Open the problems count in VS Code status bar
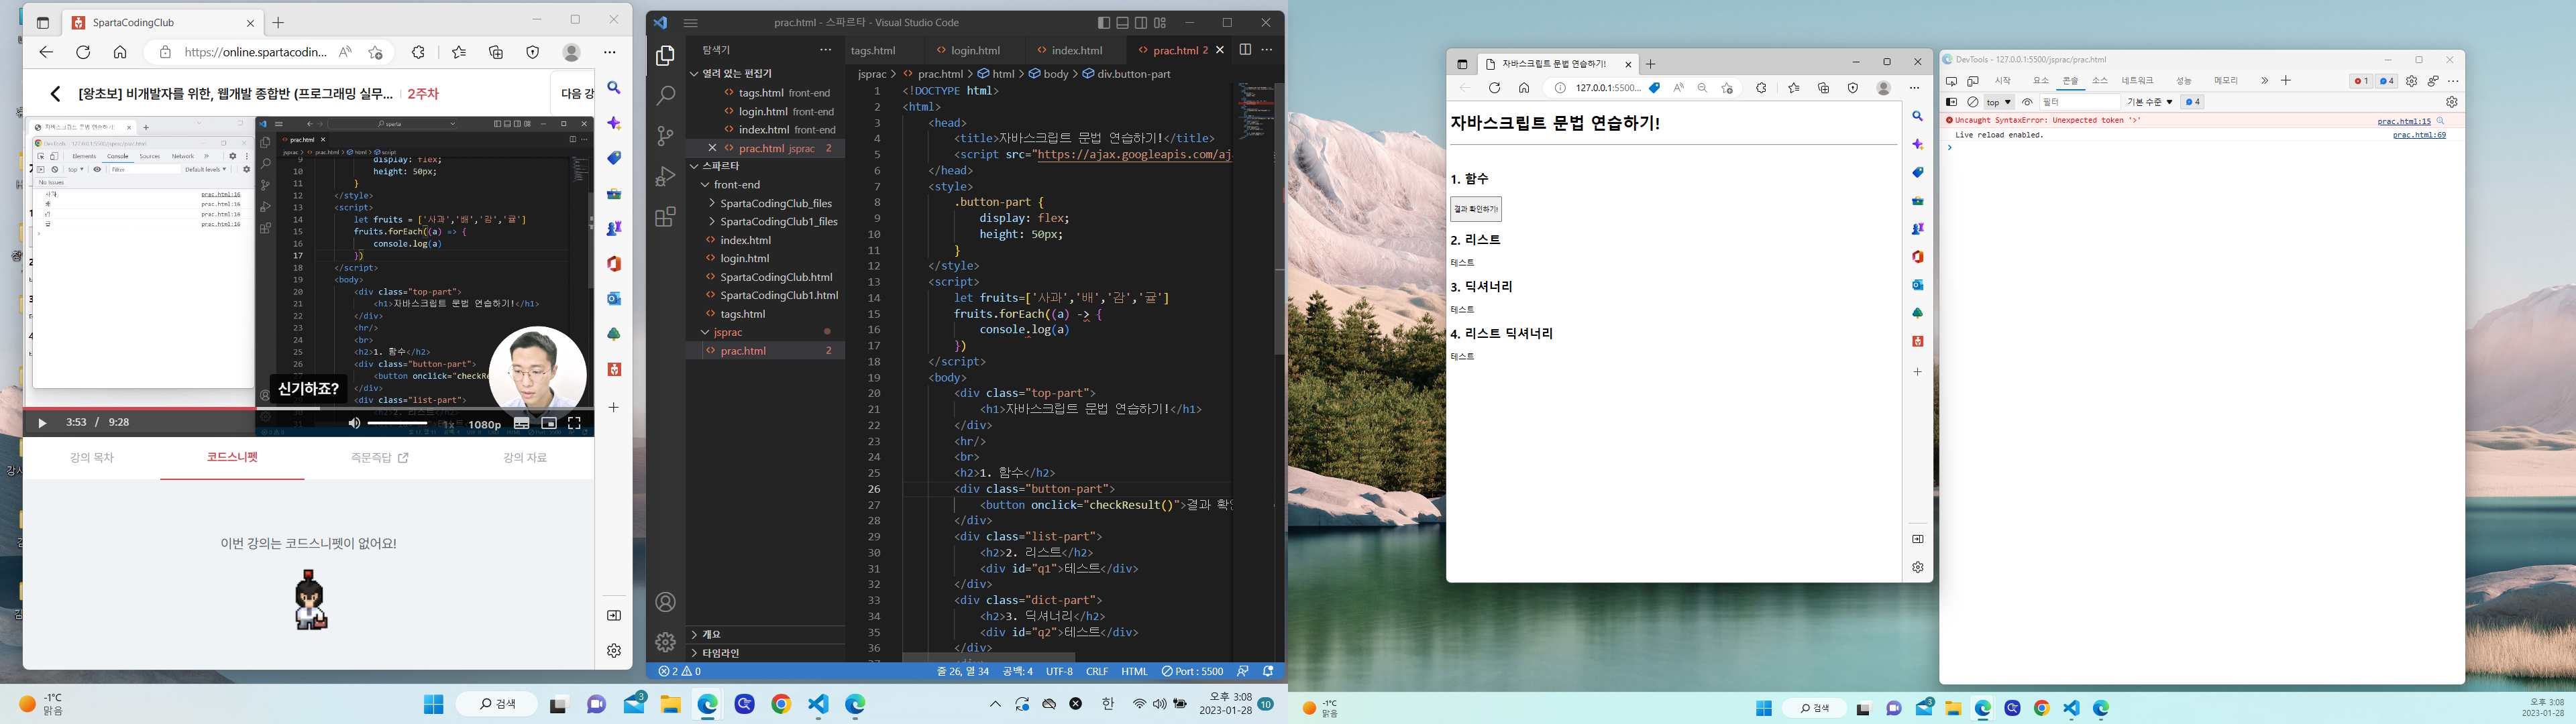 pyautogui.click(x=679, y=672)
